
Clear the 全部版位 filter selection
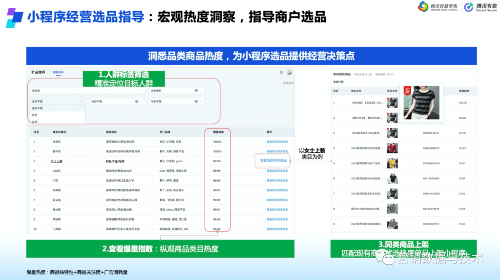pyautogui.click(x=196, y=91)
